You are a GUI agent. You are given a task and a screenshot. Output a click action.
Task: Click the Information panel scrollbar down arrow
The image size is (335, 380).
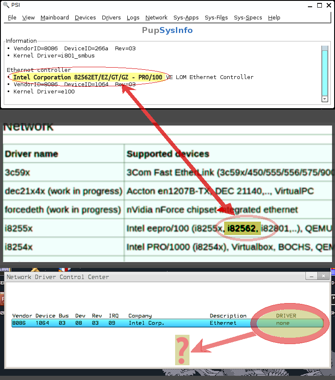click(325, 99)
